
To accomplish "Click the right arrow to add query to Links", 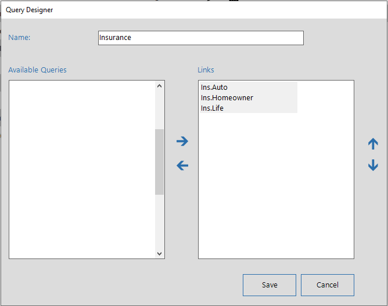I will pyautogui.click(x=182, y=141).
